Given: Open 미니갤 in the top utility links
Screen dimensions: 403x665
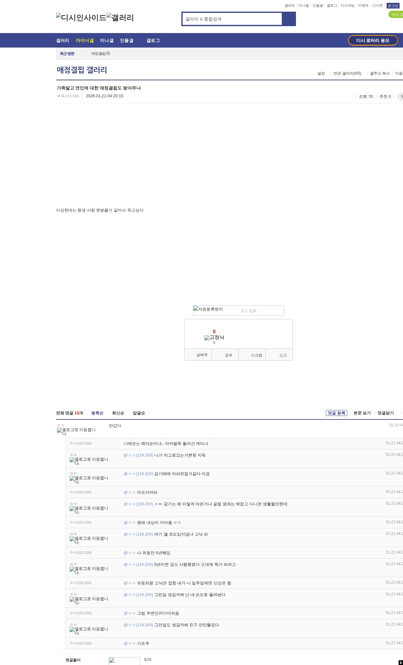Looking at the screenshot, I should tap(304, 6).
